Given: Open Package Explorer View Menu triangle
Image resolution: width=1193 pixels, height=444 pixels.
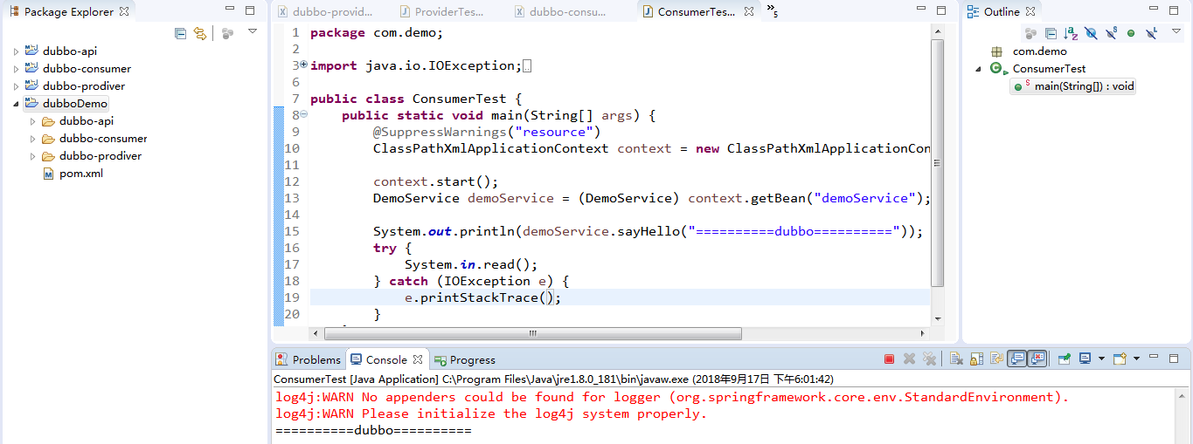Looking at the screenshot, I should tap(253, 31).
